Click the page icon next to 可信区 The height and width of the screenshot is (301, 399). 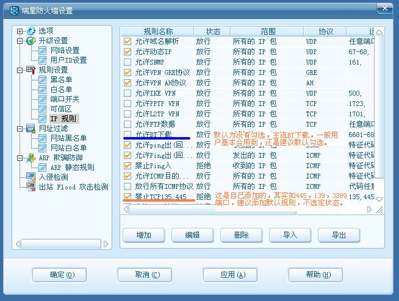(x=42, y=109)
